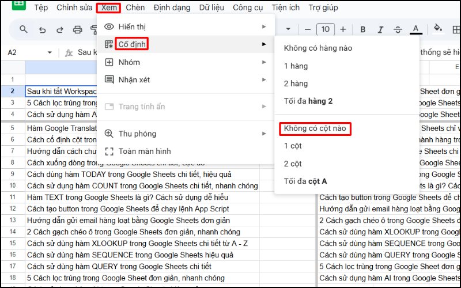461x288 pixels.
Task: Open the Name box dropdown arrow
Action: [50, 52]
